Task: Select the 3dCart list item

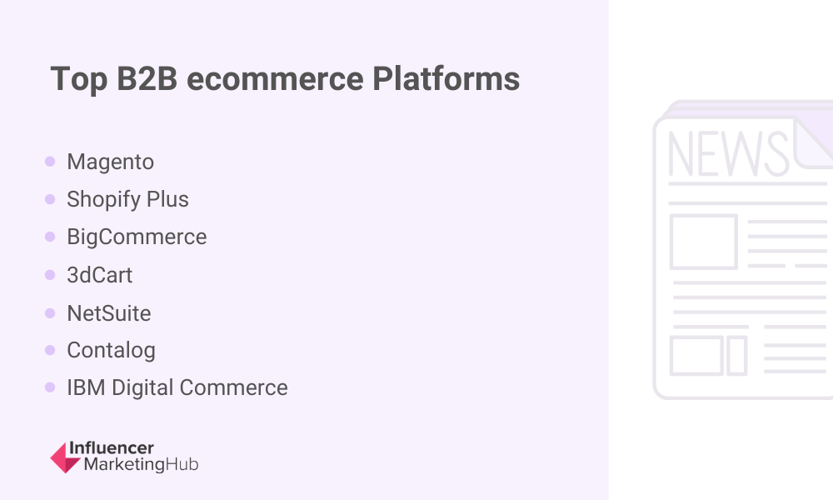Action: 99,275
